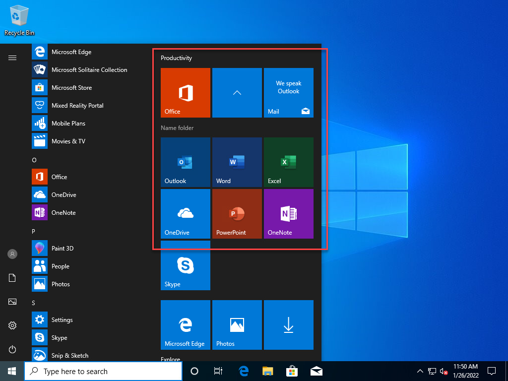Screen dimensions: 508x381
Task: Click the Power button in Start sidebar
Action: click(x=12, y=349)
